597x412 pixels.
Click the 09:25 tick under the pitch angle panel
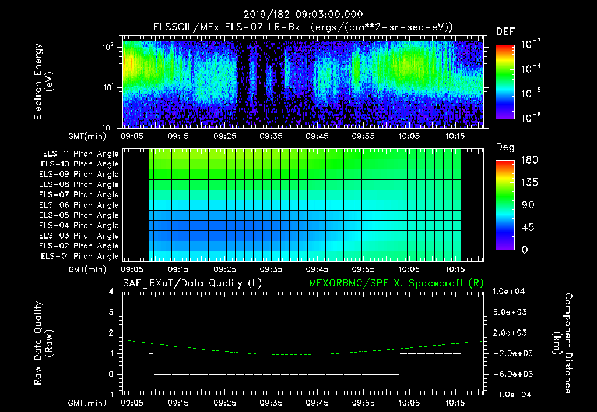[x=224, y=269]
